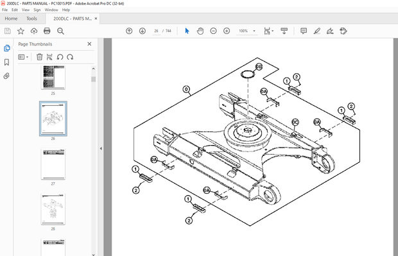The height and width of the screenshot is (256, 398).
Task: Select page 25 thumbnail
Action: pyautogui.click(x=53, y=78)
